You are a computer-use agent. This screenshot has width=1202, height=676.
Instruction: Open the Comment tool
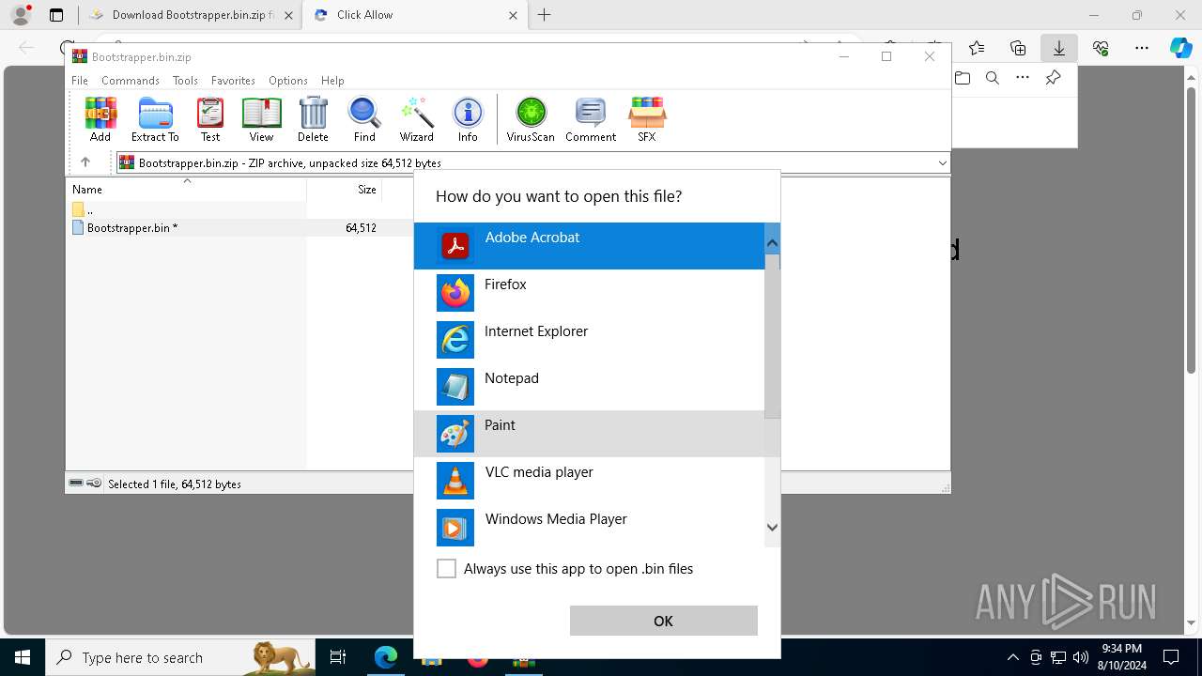click(591, 119)
